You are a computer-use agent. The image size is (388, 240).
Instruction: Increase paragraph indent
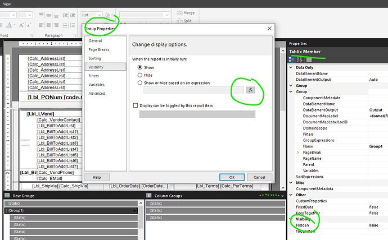pos(73,15)
